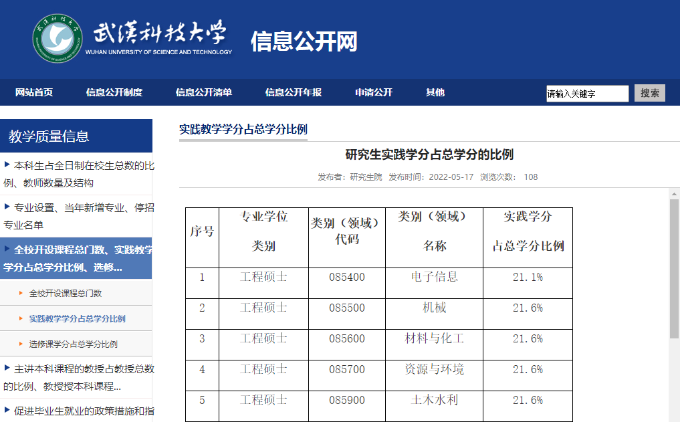Click the triangle icon next to 实践教学学分占总学分比例

tap(20, 320)
